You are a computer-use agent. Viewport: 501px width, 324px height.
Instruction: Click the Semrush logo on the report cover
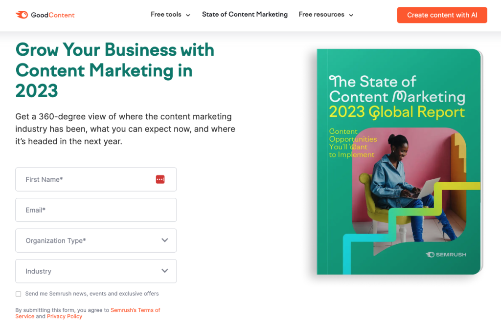click(446, 255)
